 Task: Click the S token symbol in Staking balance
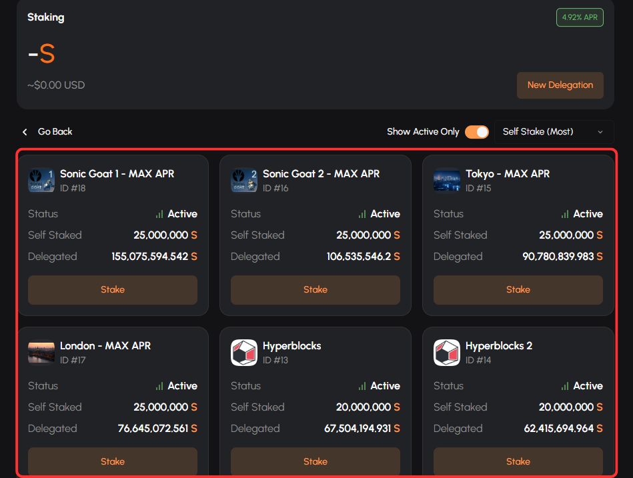coord(47,53)
